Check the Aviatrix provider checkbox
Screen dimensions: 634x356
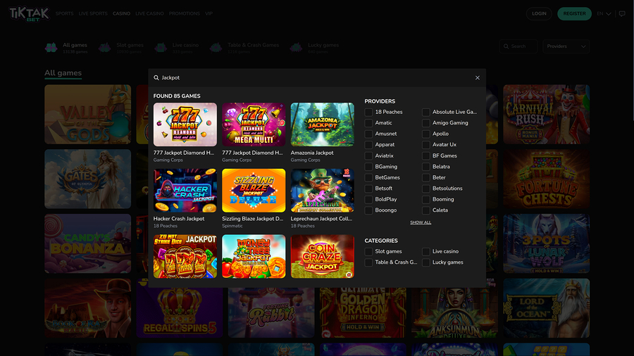pos(368,155)
